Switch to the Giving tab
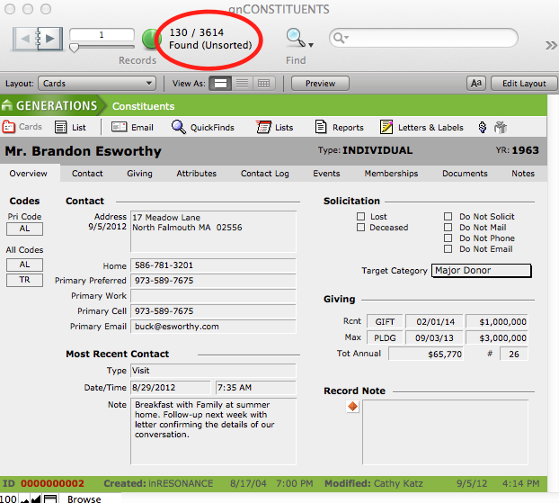The width and height of the screenshot is (559, 503). pos(139,174)
